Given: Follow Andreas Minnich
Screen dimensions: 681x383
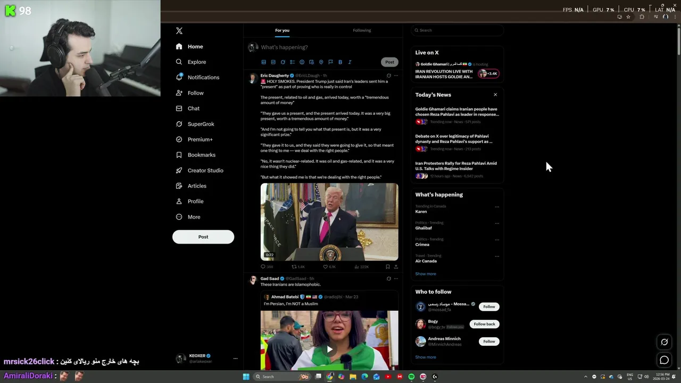Looking at the screenshot, I should [x=489, y=342].
